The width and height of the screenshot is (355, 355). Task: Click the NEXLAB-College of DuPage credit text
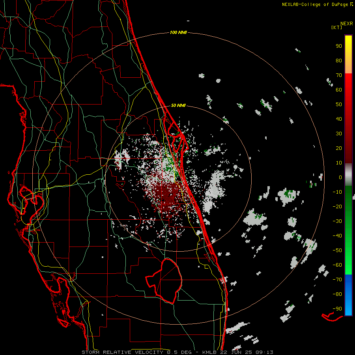318,4
